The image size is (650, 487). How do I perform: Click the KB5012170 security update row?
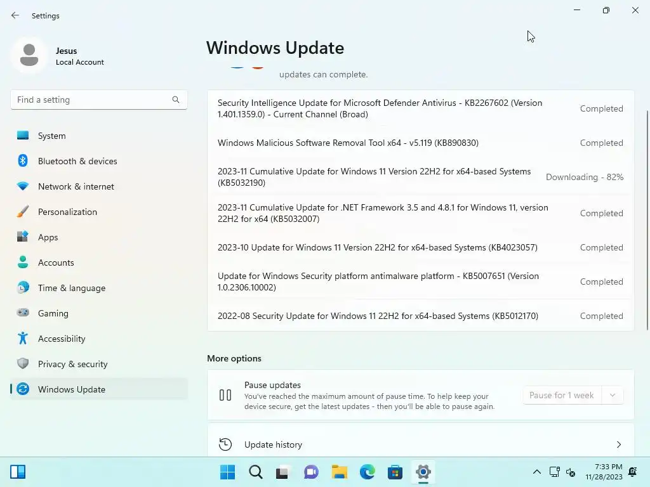pyautogui.click(x=420, y=316)
